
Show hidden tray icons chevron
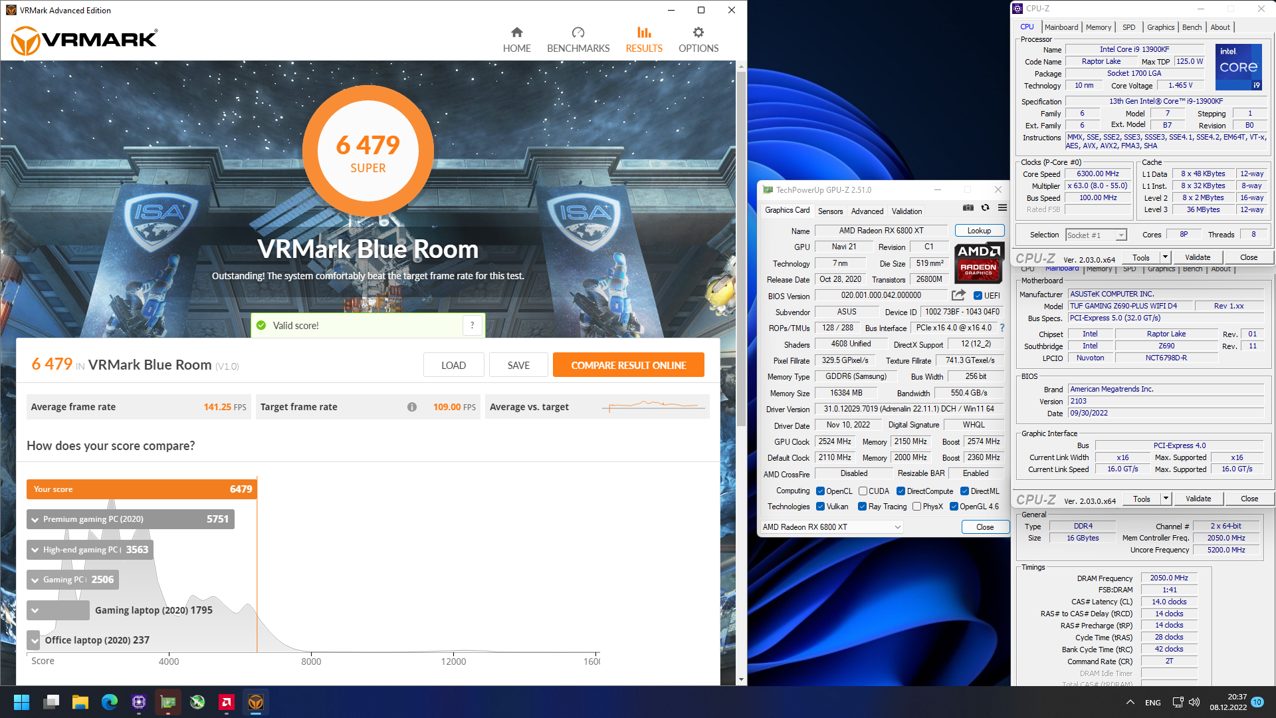1130,702
